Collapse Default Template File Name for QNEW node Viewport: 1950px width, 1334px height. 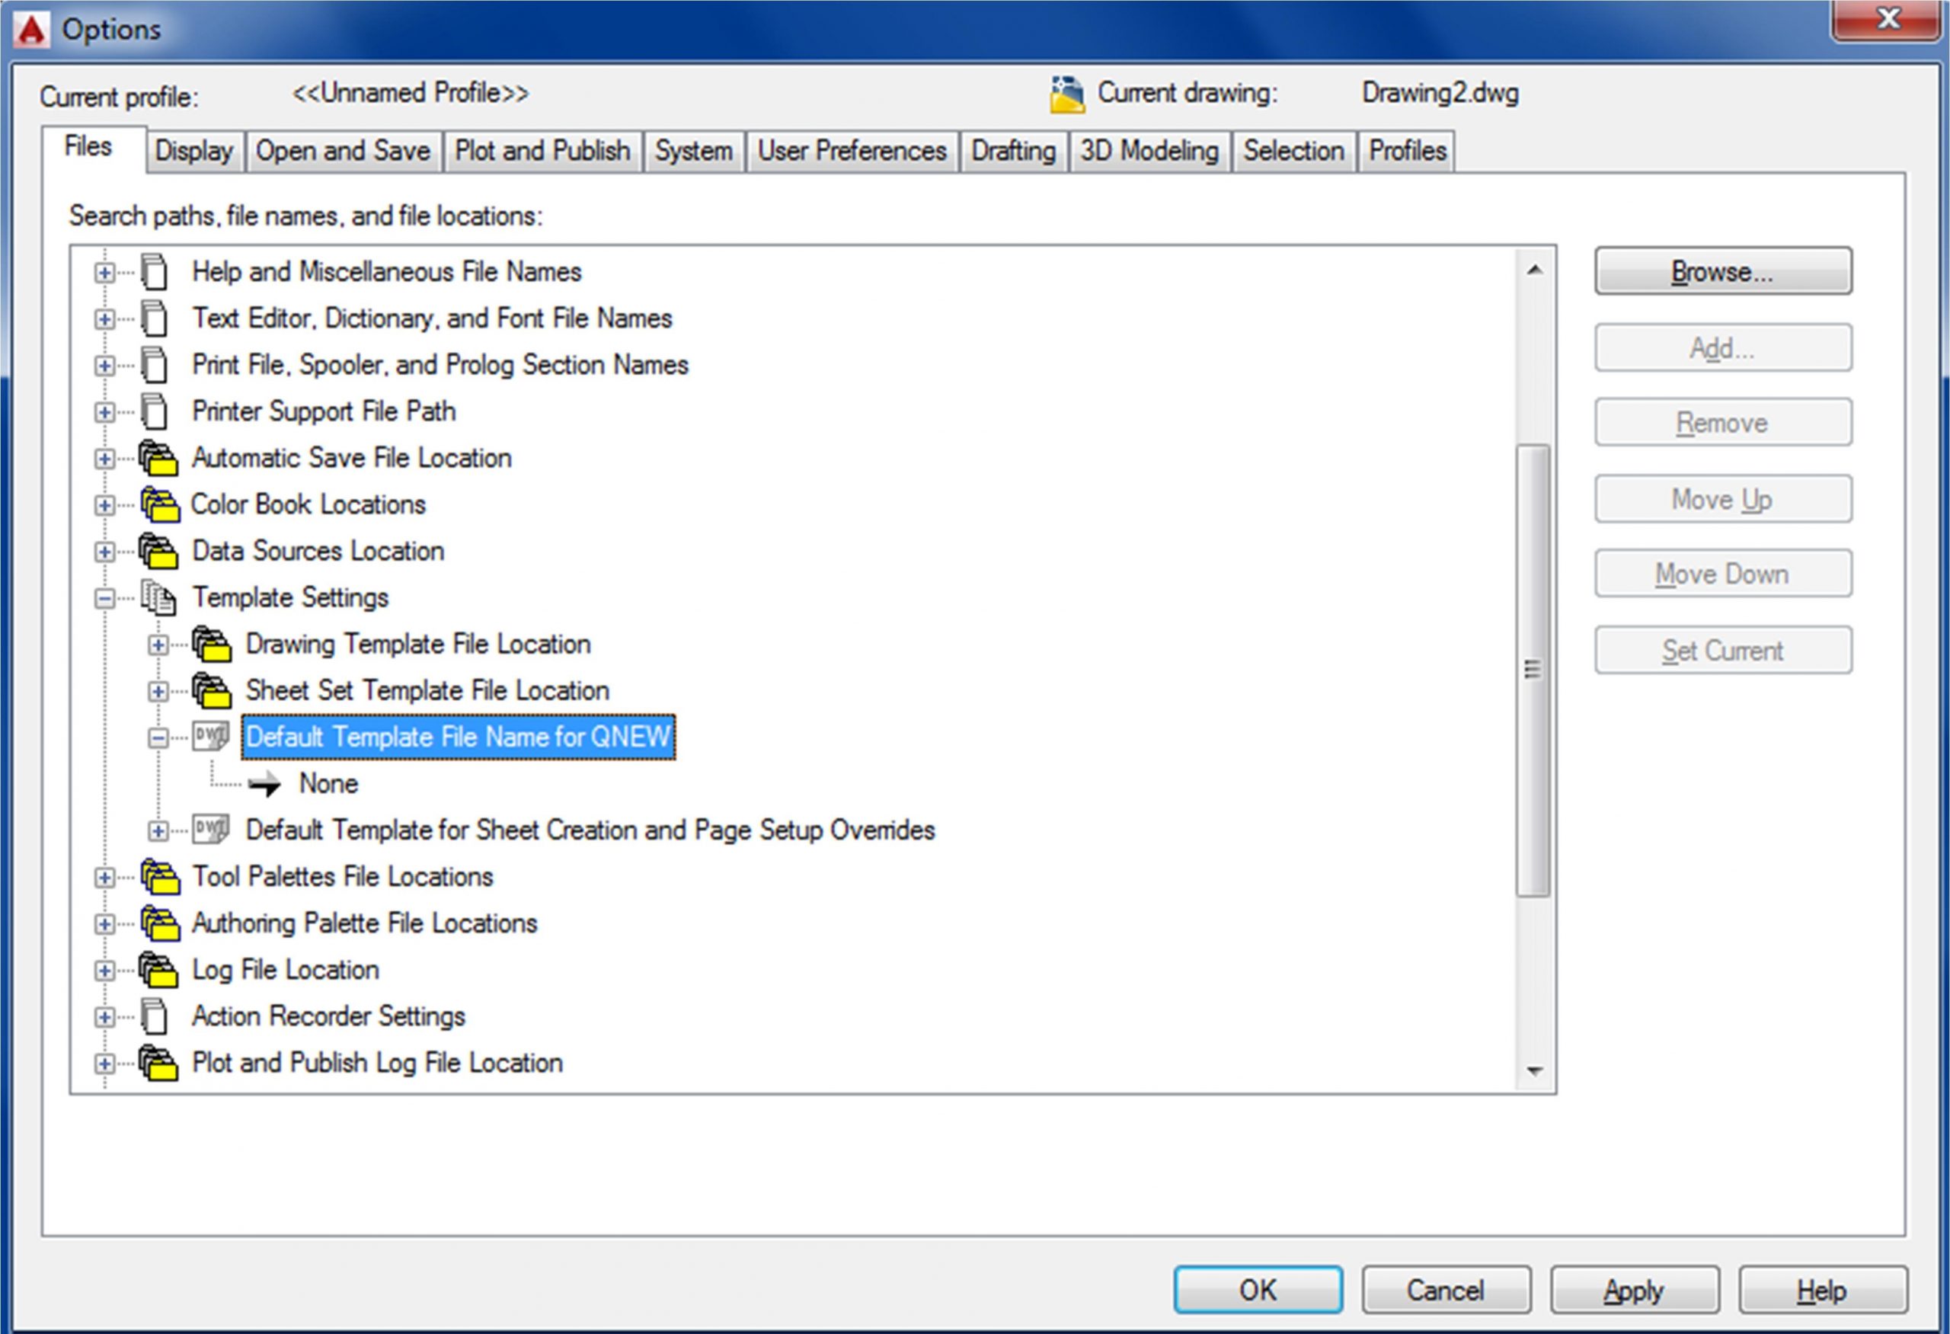[157, 738]
